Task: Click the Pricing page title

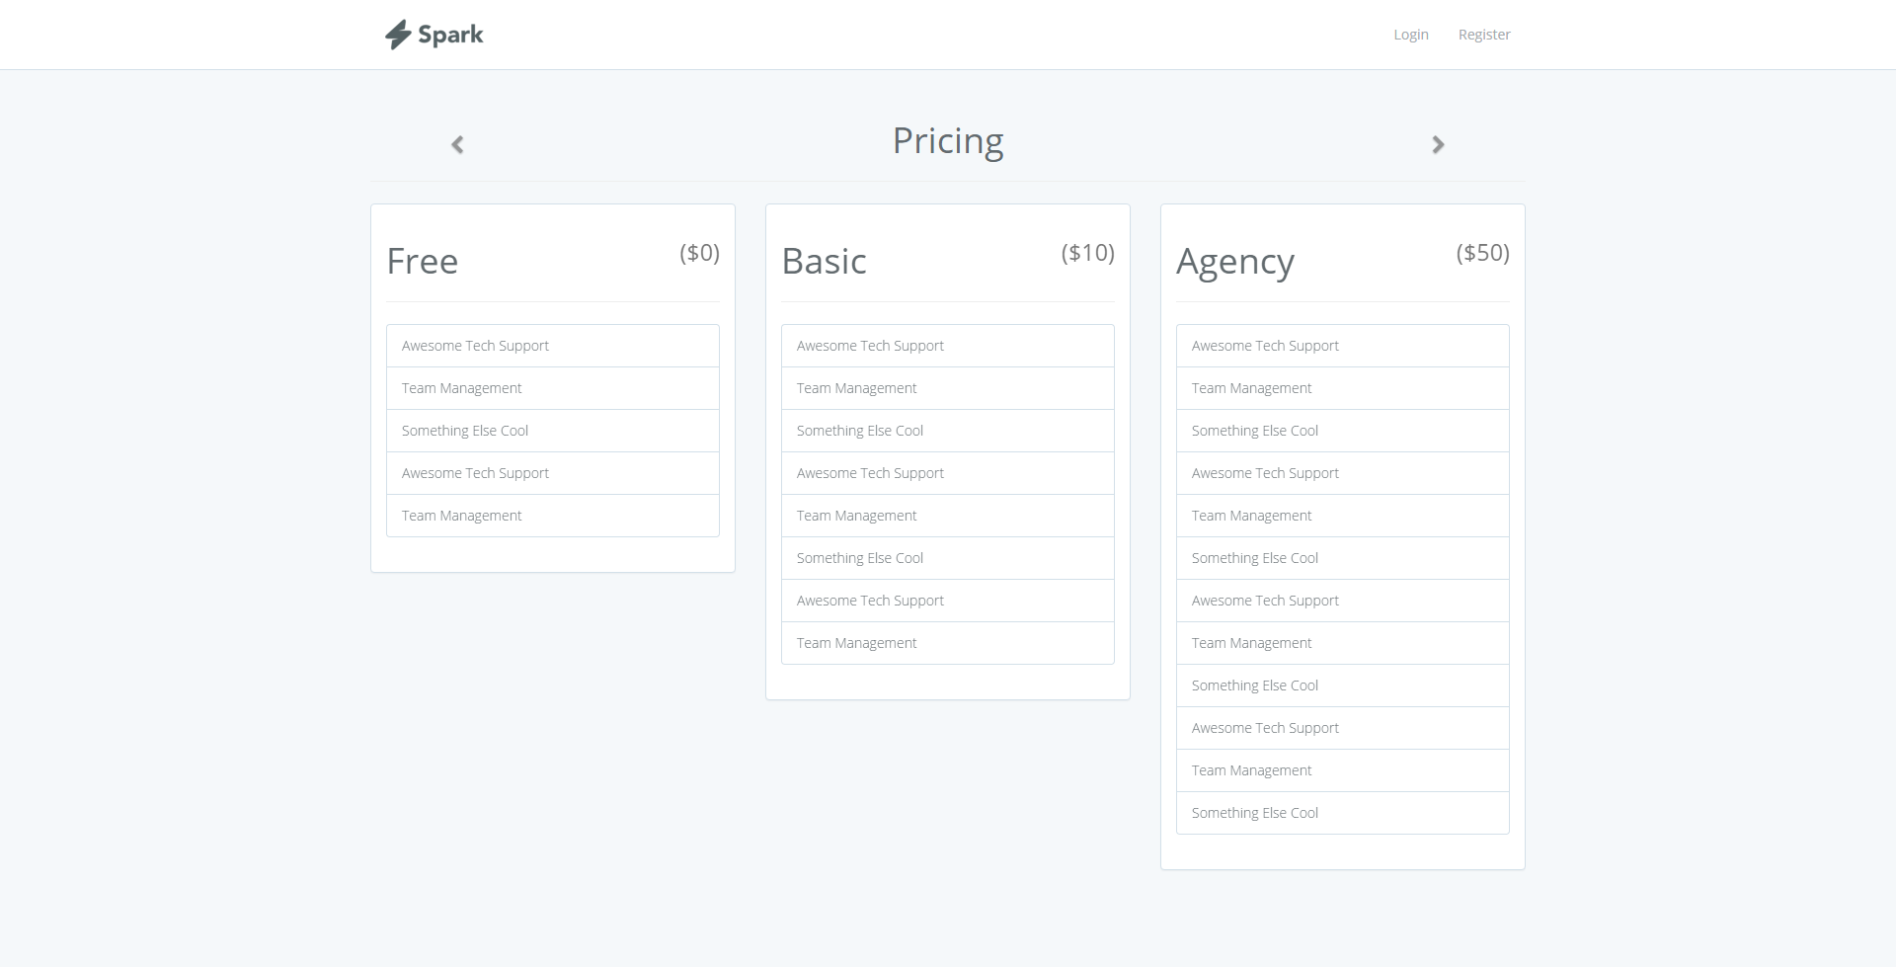Action: [x=948, y=141]
